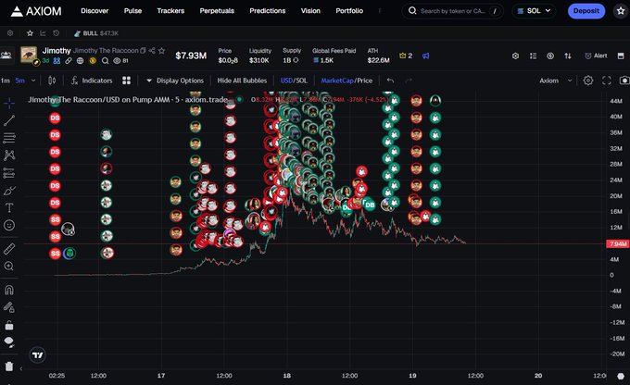Take a chart snapshot with camera icon
Screen dimensions: 630x385
click(x=624, y=81)
